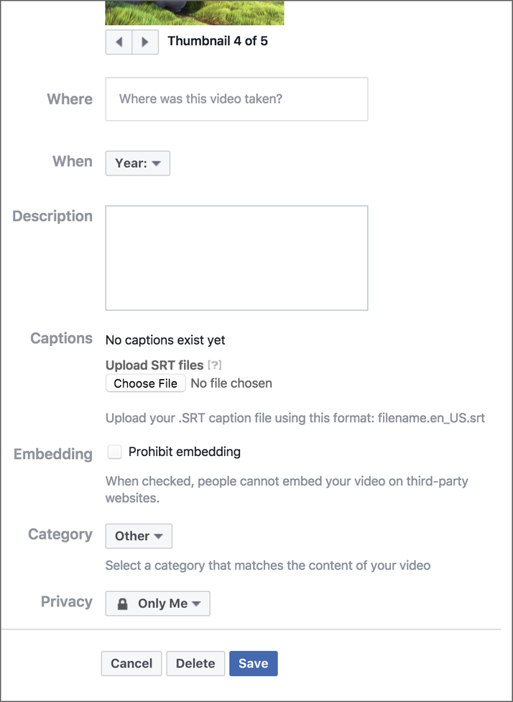Delete this video

(x=195, y=663)
